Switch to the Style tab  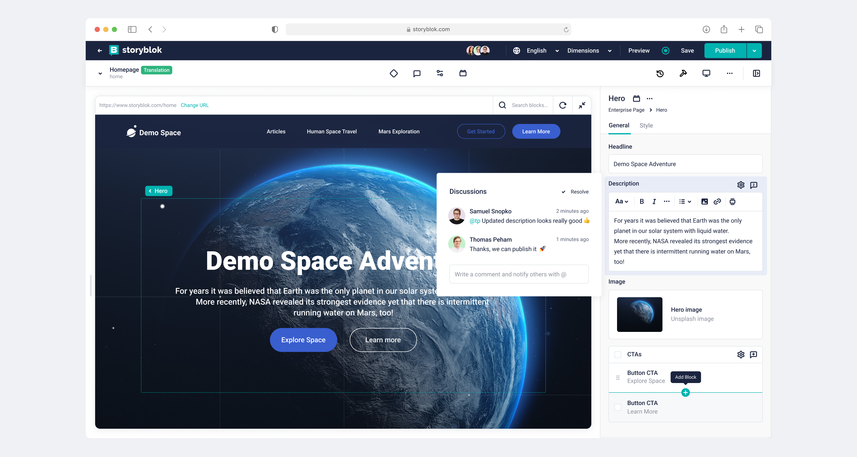646,125
